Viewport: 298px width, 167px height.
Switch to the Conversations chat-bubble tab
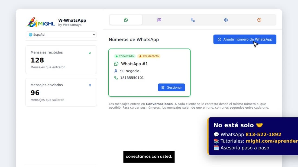tap(159, 20)
